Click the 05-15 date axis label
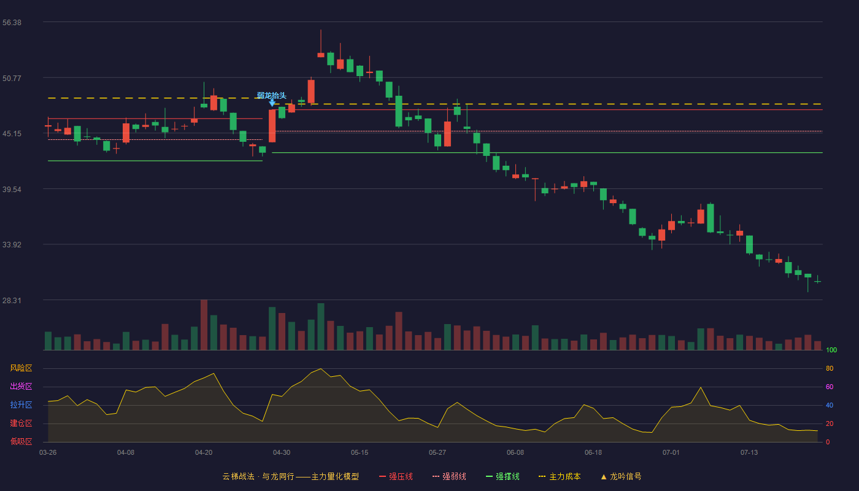This screenshot has width=859, height=491. tap(360, 453)
